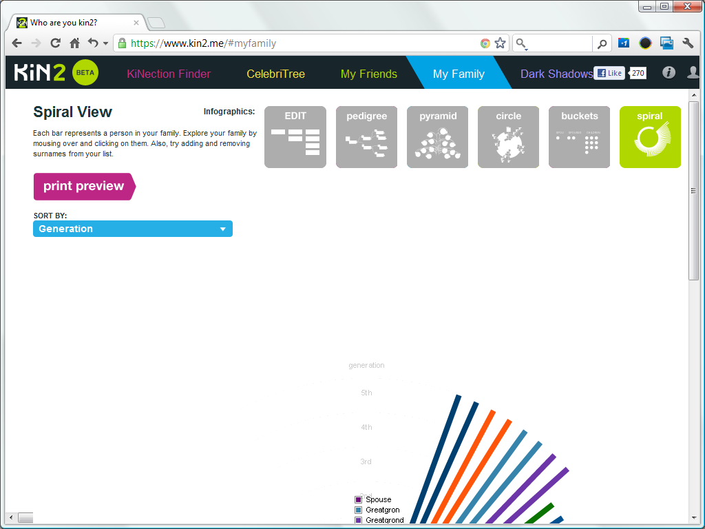
Task: Open the EDIT infographic tile
Action: pyautogui.click(x=295, y=137)
